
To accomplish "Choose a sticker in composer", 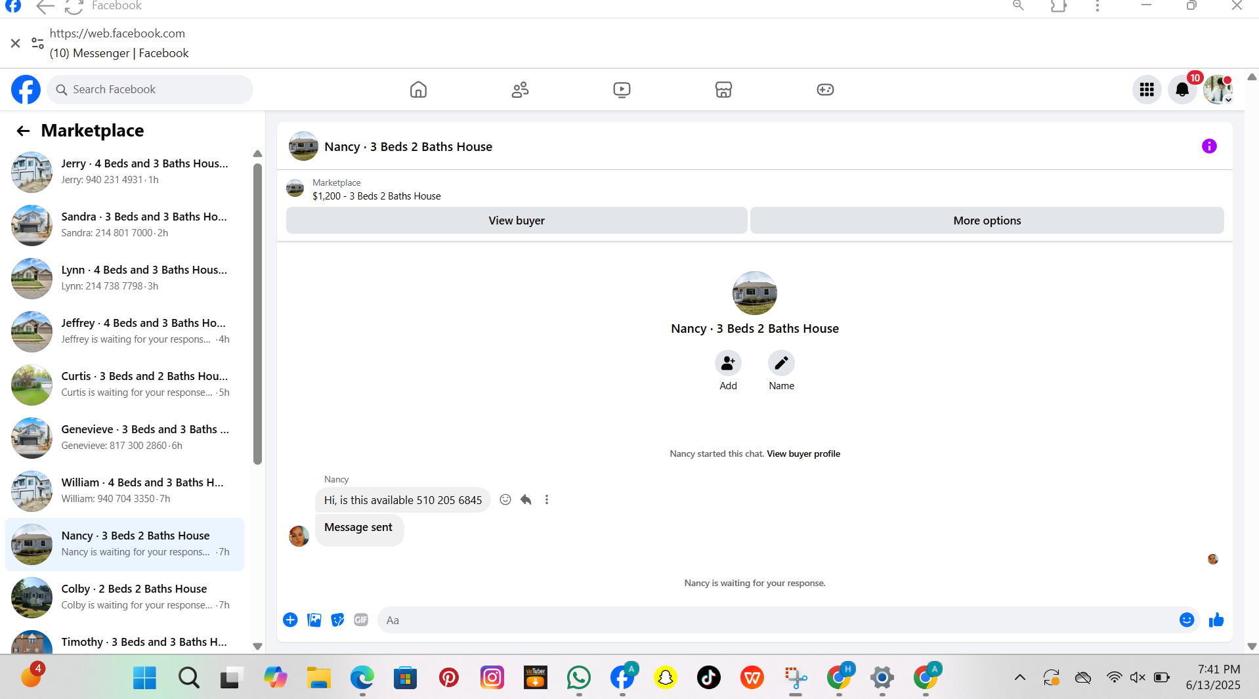I will [x=337, y=620].
